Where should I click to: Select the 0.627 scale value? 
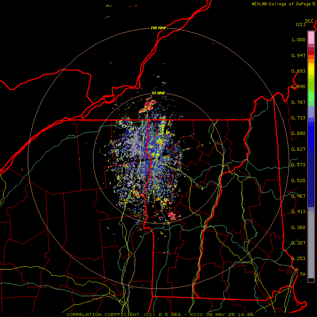[298, 149]
